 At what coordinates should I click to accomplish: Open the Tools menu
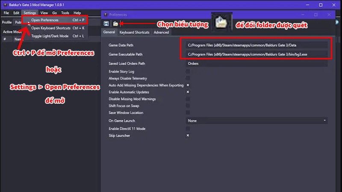tap(65, 13)
